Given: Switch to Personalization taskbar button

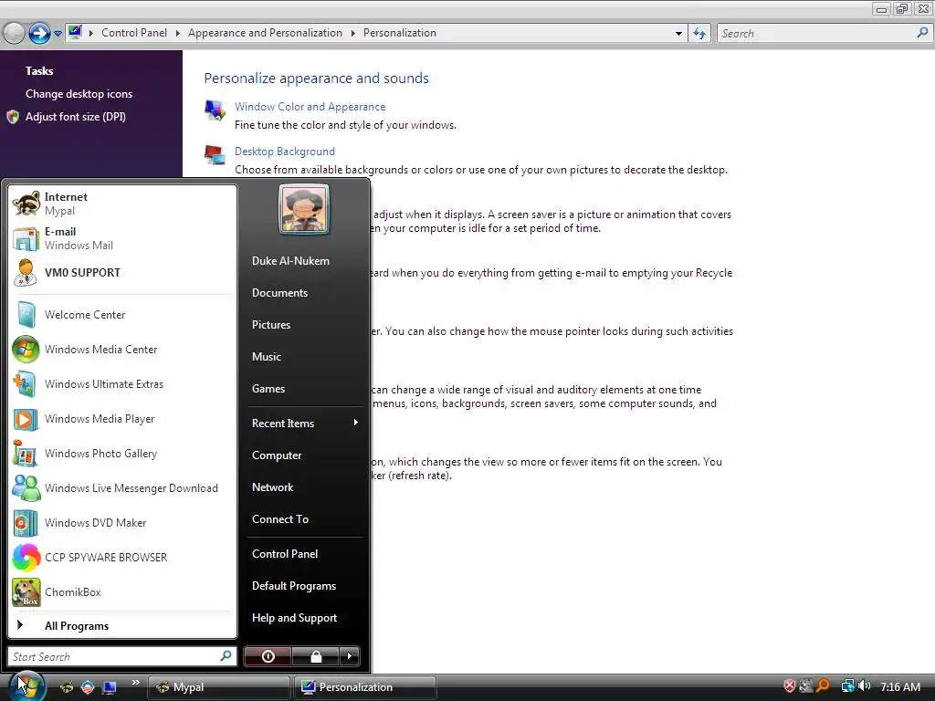Looking at the screenshot, I should [364, 687].
